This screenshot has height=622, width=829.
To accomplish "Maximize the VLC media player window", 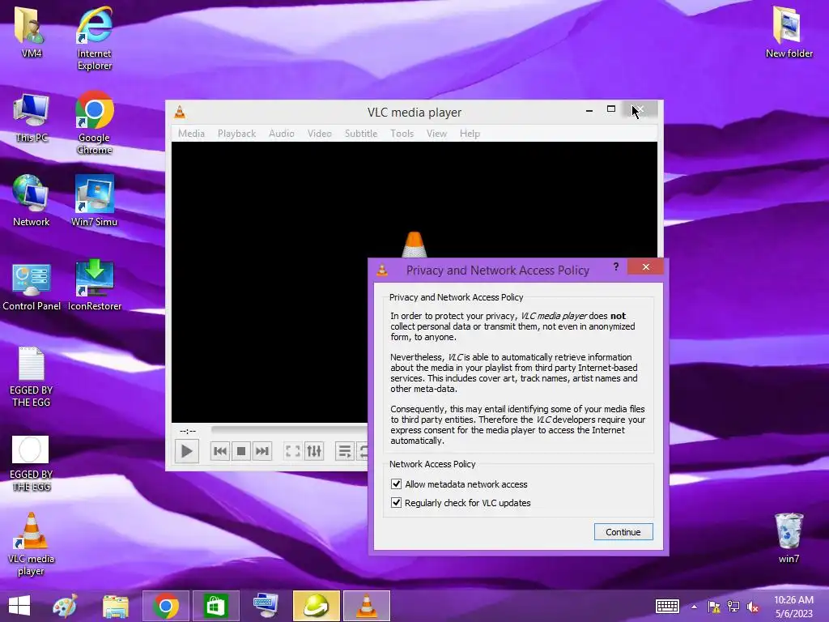I will [x=610, y=109].
